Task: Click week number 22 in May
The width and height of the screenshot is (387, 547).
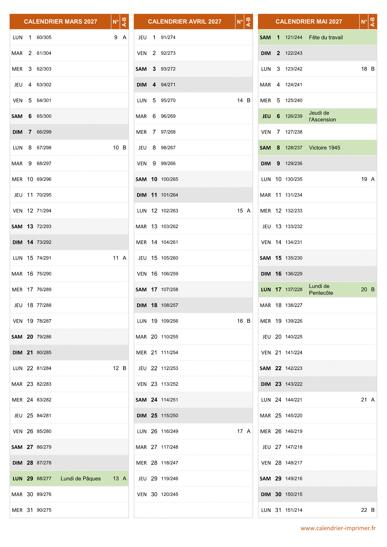Action: (x=364, y=510)
